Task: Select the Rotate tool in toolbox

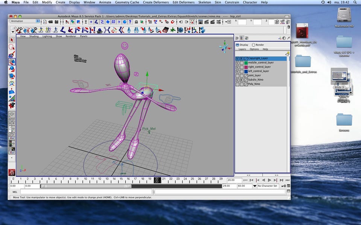Action: click(12, 69)
